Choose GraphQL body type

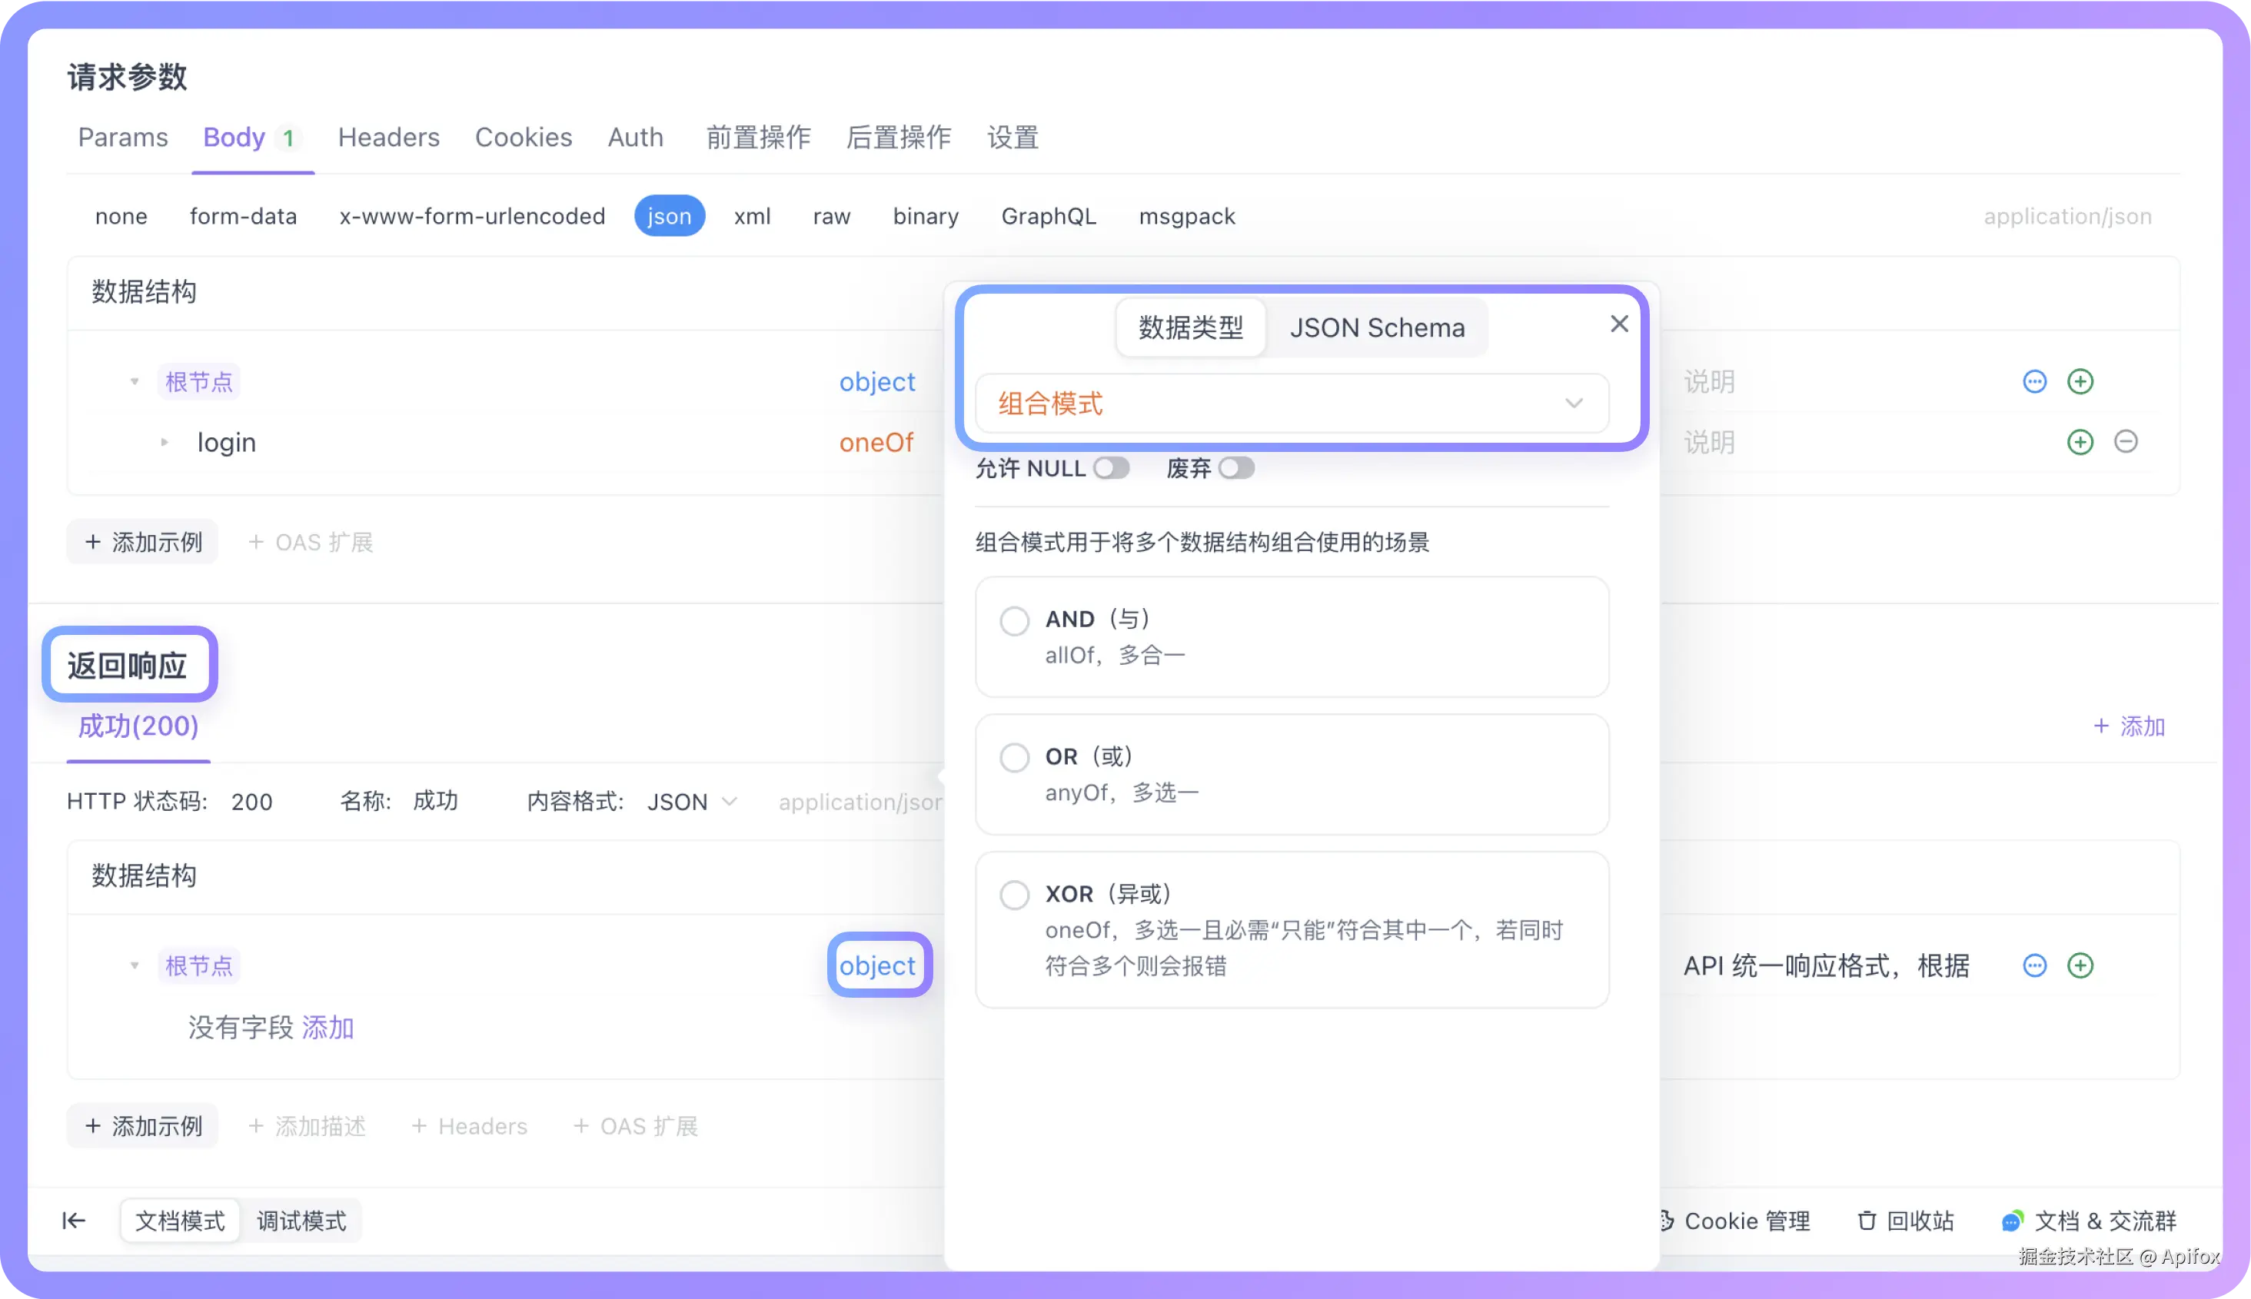(x=1049, y=216)
